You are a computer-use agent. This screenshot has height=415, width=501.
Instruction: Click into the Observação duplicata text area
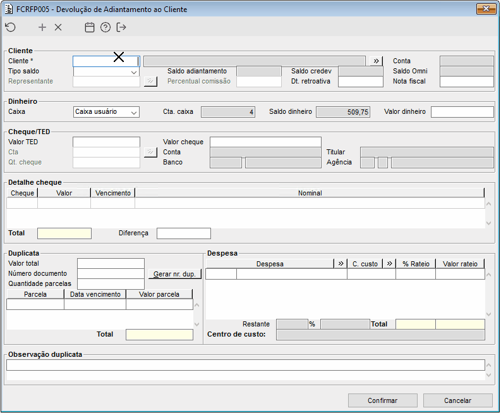pos(245,365)
